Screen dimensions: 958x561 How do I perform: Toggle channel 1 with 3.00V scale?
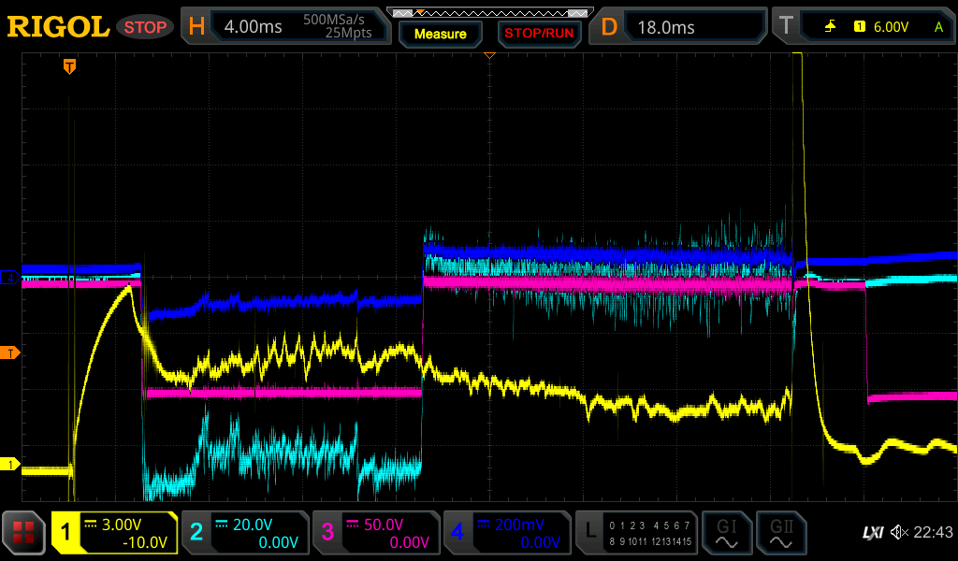[x=114, y=533]
